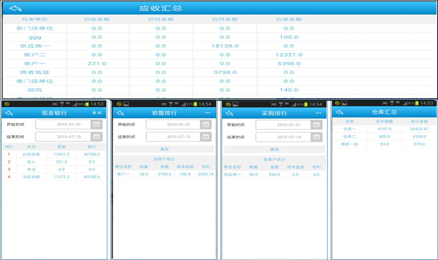Go back from the 现金银行 screen
Screen dimensions: 438x260
pos(10,112)
